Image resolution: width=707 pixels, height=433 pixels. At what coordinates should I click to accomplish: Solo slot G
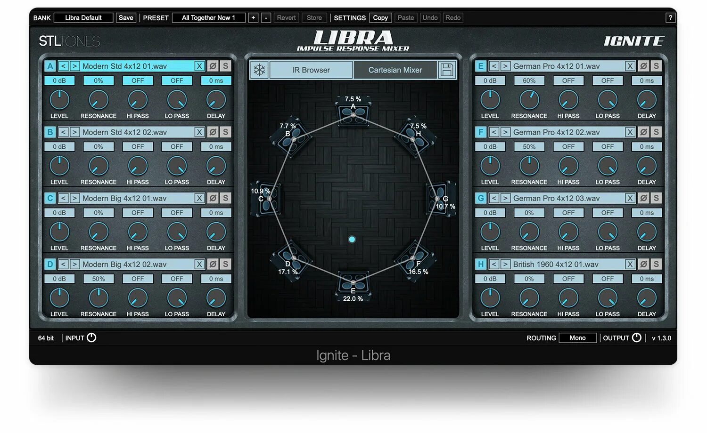[x=656, y=198]
